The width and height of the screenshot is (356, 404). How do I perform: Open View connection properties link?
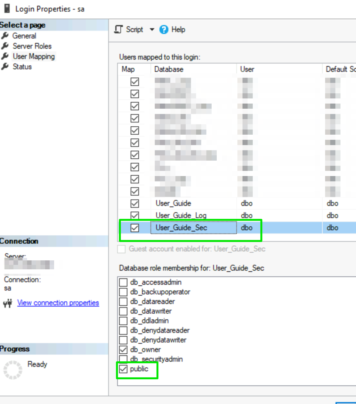click(x=58, y=303)
